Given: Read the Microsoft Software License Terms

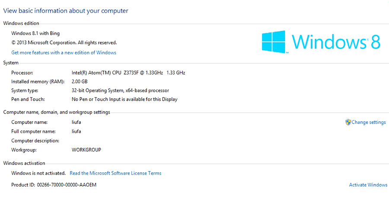Looking at the screenshot, I should (x=115, y=173).
